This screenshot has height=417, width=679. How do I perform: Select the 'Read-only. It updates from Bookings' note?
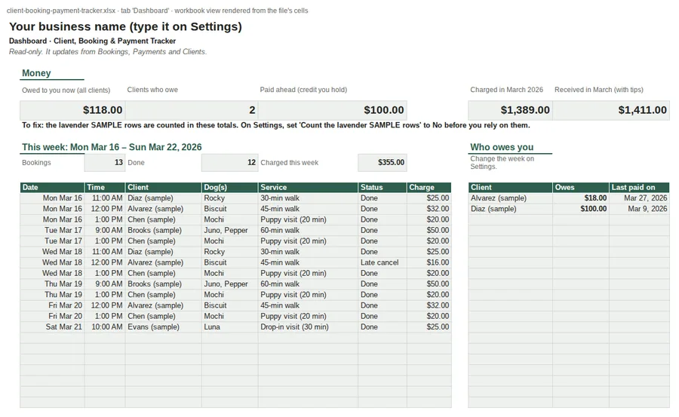(108, 52)
